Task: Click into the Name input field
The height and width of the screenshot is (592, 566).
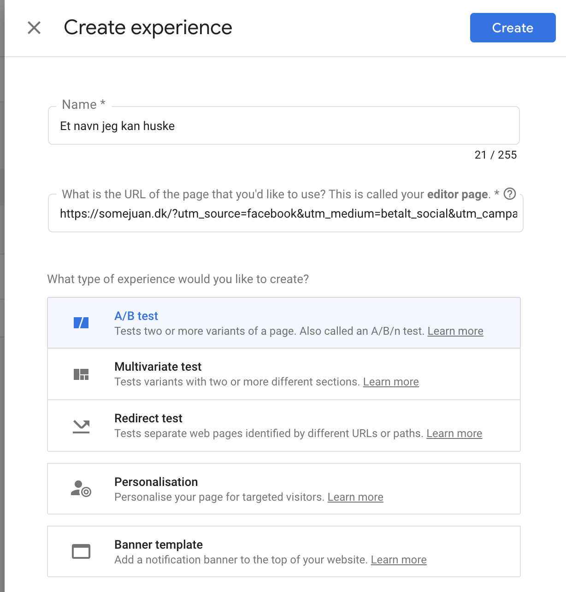Action: click(284, 125)
